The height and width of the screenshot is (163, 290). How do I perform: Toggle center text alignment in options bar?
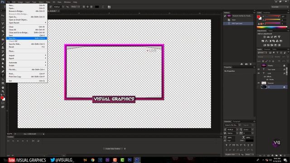tap(87, 7)
